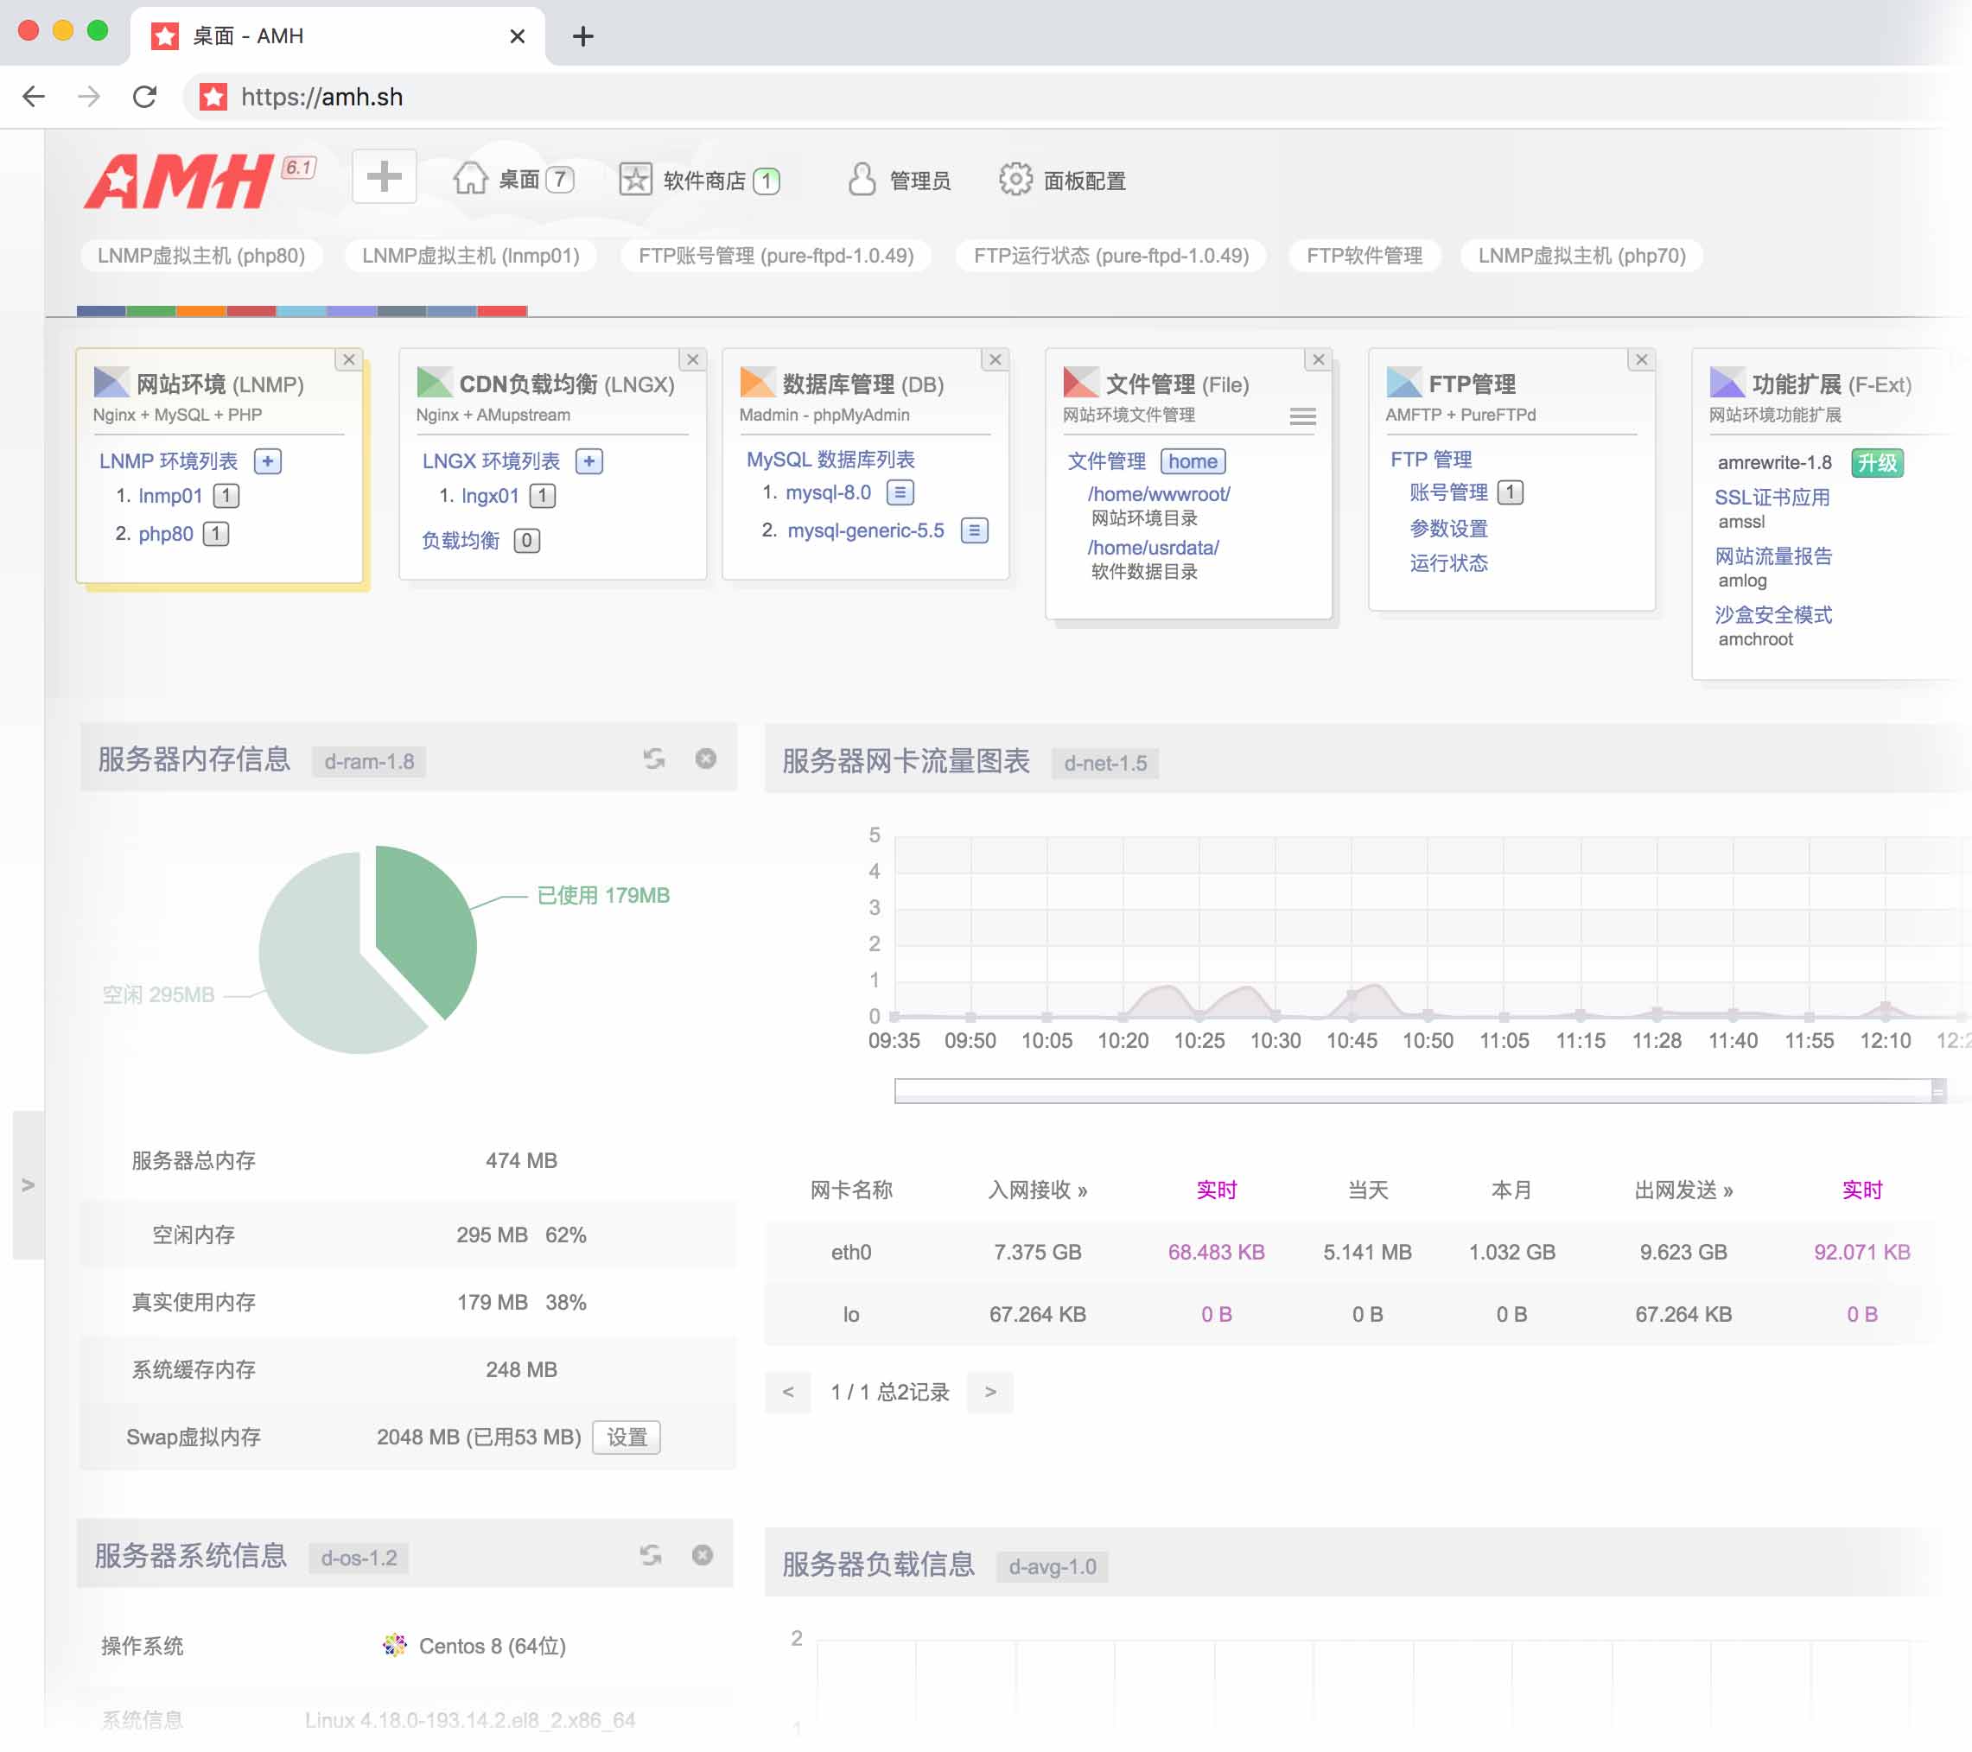Close the 文件管理 (File) card
The height and width of the screenshot is (1752, 1972).
(x=1318, y=359)
